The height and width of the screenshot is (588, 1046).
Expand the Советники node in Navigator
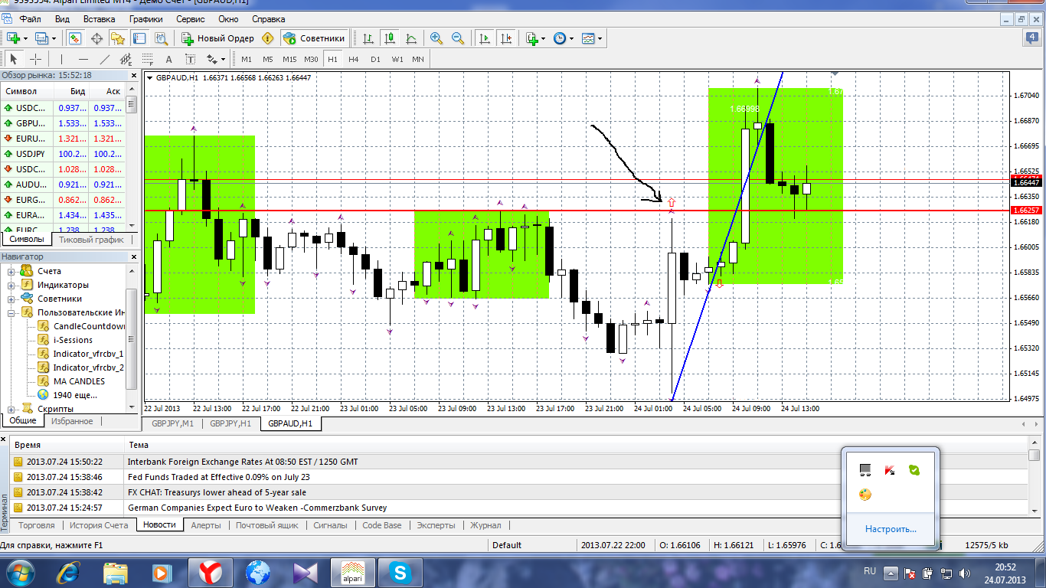click(11, 299)
